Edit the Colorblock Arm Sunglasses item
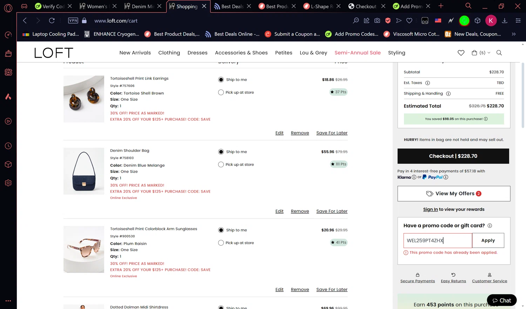The image size is (526, 309). (x=279, y=289)
